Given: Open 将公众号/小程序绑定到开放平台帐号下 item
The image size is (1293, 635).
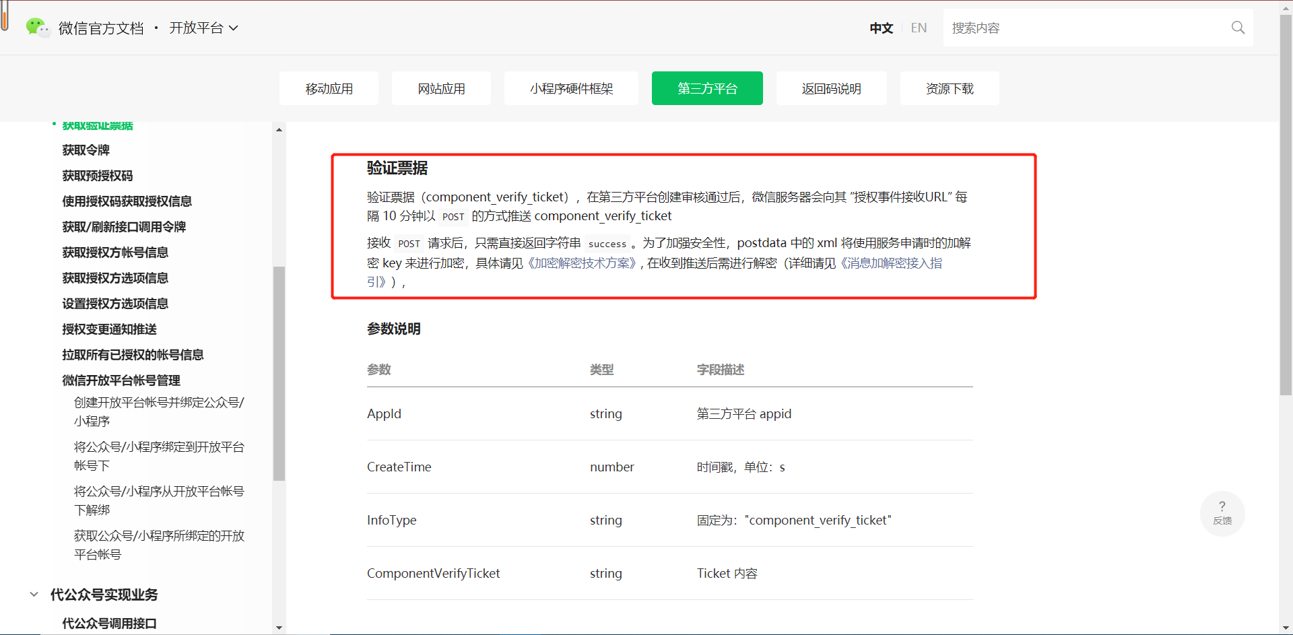Looking at the screenshot, I should [x=159, y=456].
